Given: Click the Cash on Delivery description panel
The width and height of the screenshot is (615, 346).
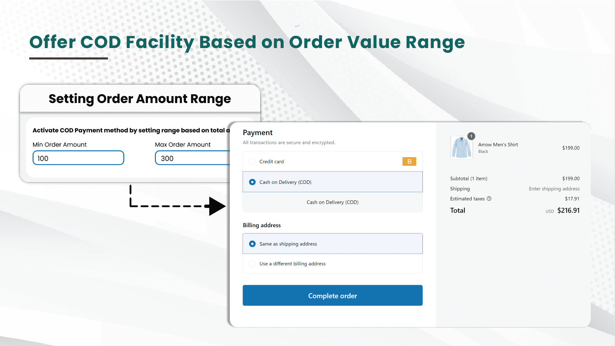Looking at the screenshot, I should [332, 202].
